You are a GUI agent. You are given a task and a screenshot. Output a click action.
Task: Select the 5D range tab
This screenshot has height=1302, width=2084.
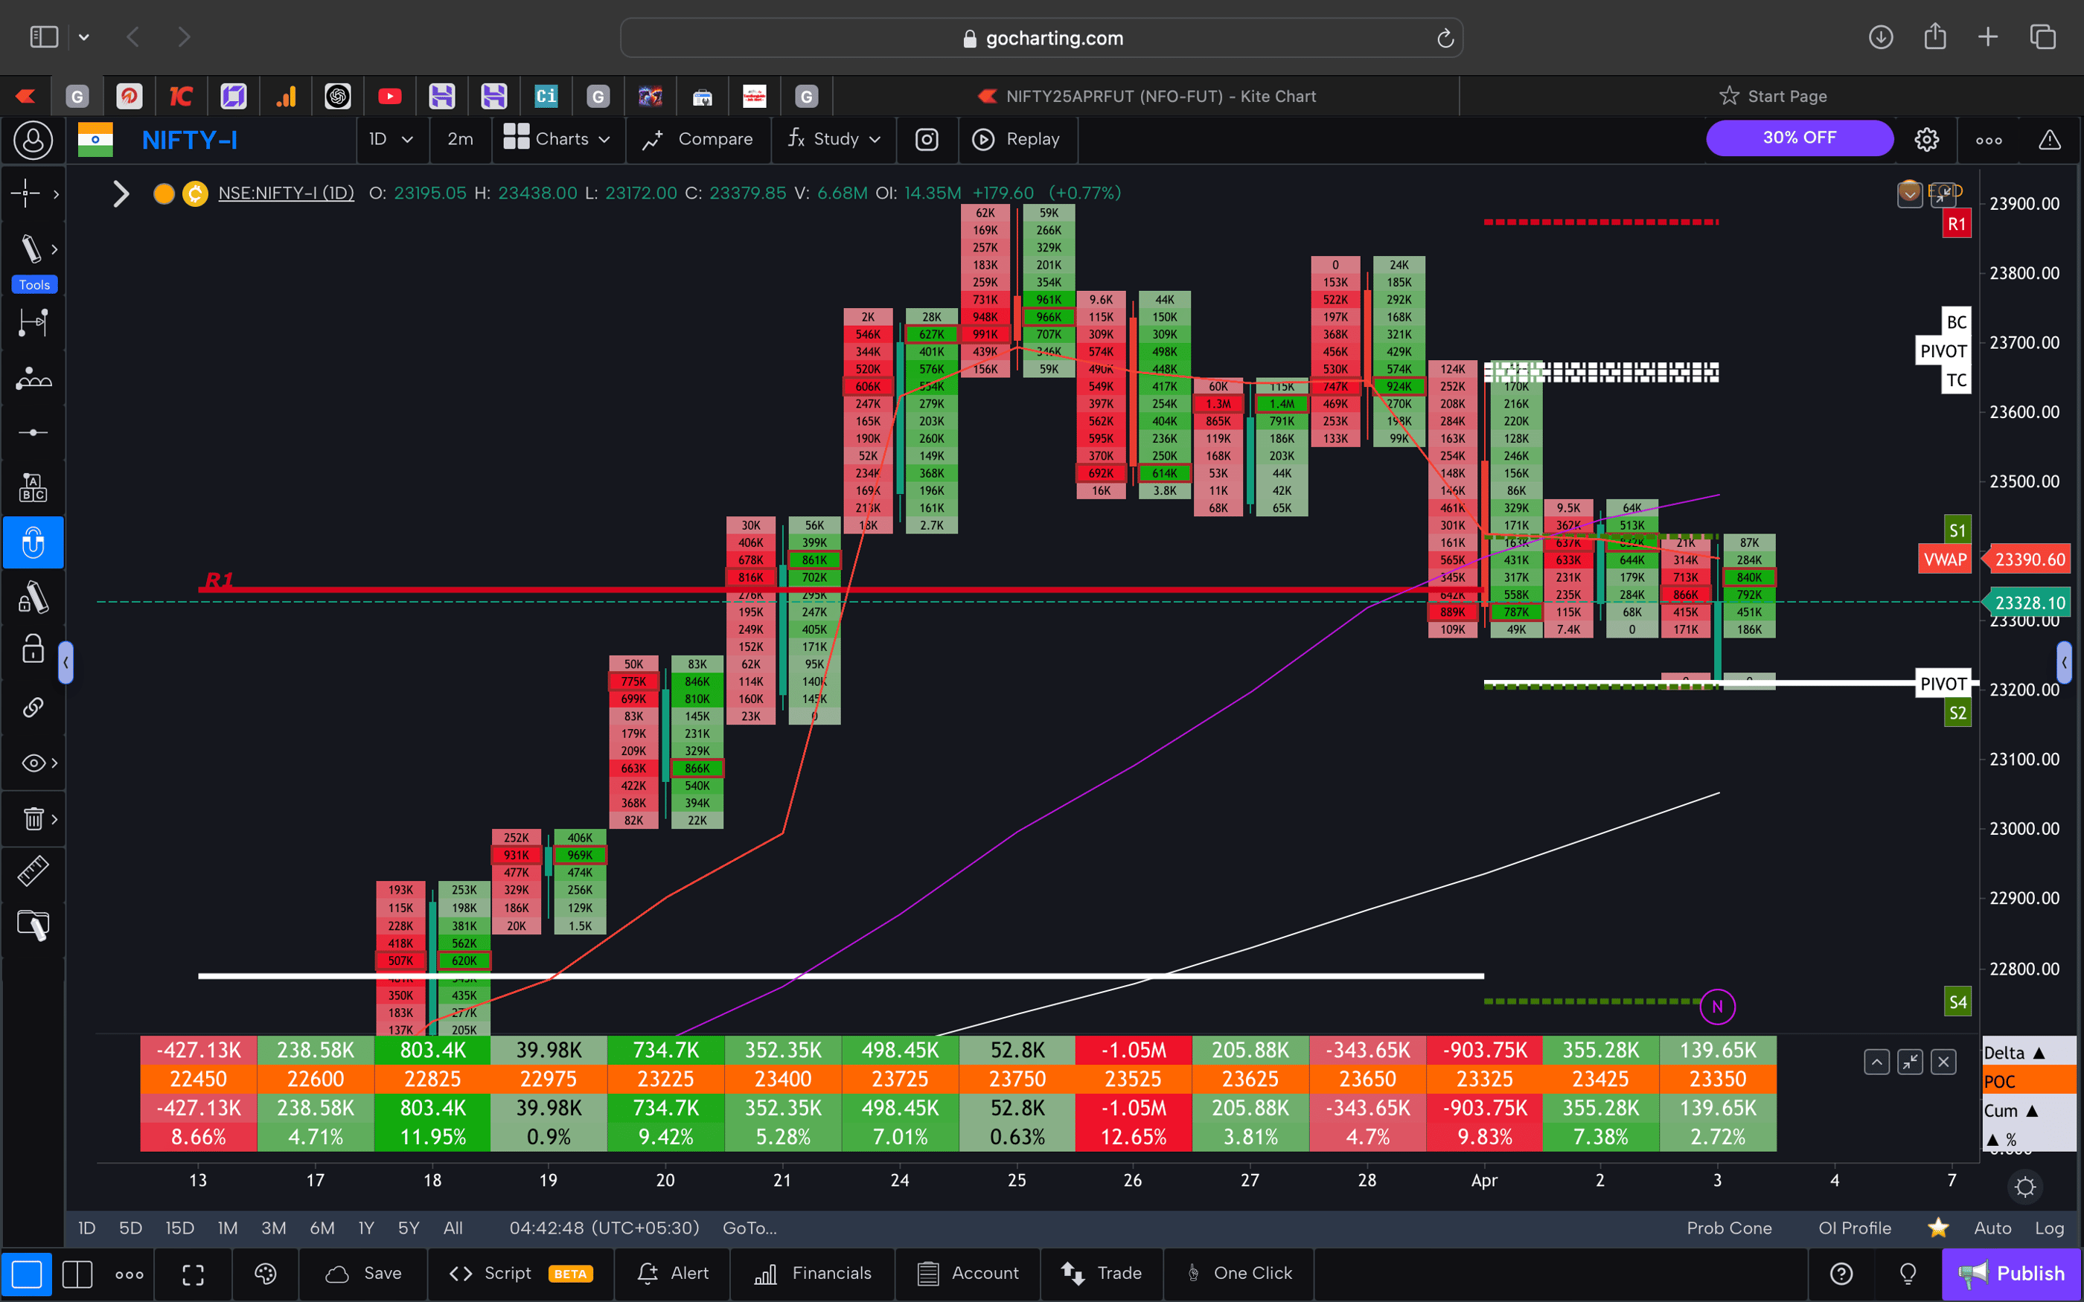click(130, 1228)
